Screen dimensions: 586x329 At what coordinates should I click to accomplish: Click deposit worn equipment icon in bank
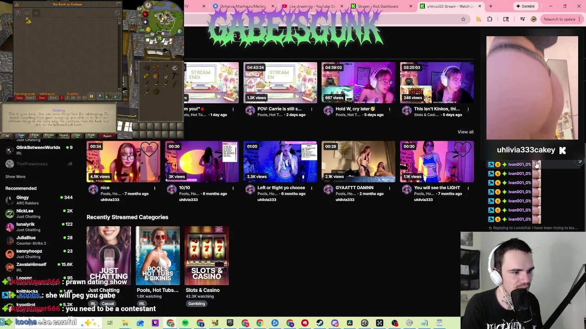tap(118, 96)
